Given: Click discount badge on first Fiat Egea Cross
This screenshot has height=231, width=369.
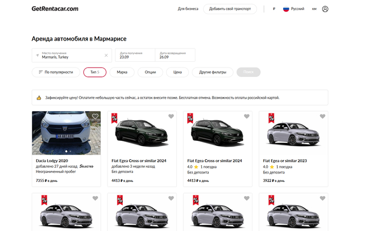Looking at the screenshot, I should click(114, 118).
